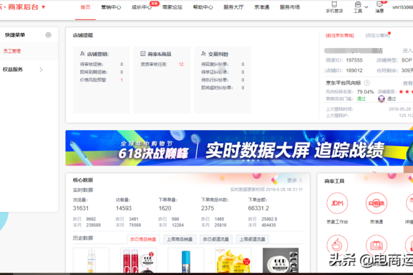Viewport: 413px width, 275px height.
Task: Click the 浏览量 value 31631
Action: coord(81,208)
